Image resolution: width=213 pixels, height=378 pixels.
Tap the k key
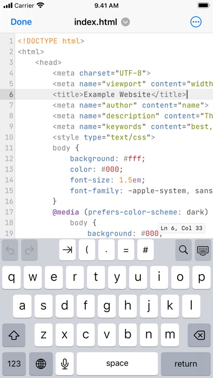coord(170,306)
